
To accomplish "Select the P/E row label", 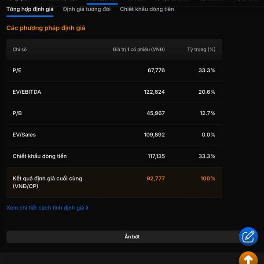I will 18,70.
